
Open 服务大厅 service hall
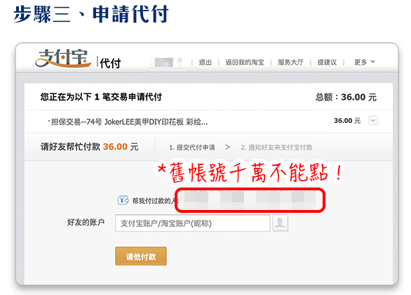pyautogui.click(x=290, y=63)
